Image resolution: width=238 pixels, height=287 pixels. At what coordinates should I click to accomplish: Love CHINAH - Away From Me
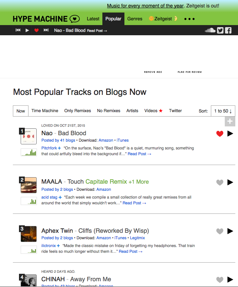[220, 280]
